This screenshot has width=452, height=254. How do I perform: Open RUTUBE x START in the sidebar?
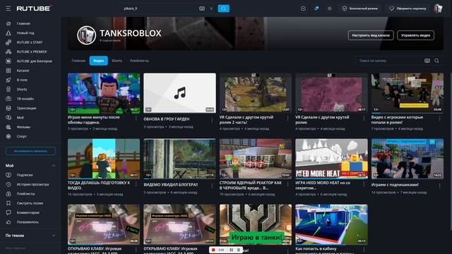pyautogui.click(x=30, y=42)
